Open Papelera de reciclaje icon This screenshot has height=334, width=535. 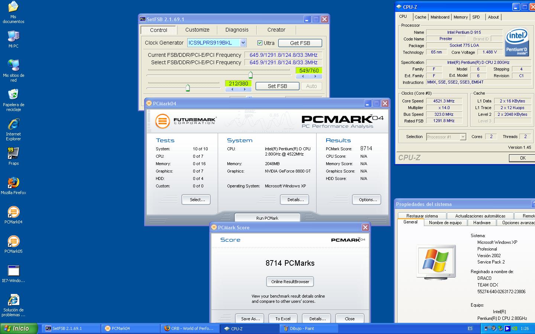(x=13, y=100)
